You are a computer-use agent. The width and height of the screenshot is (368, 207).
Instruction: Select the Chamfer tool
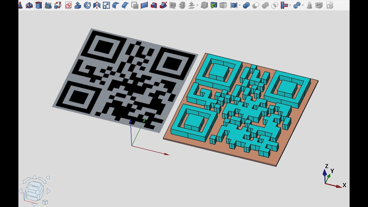(125, 5)
